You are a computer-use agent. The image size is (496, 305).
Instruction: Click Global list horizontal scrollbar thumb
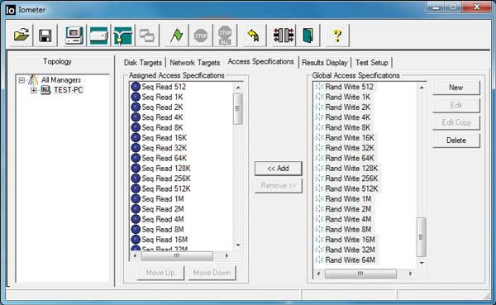pos(360,274)
